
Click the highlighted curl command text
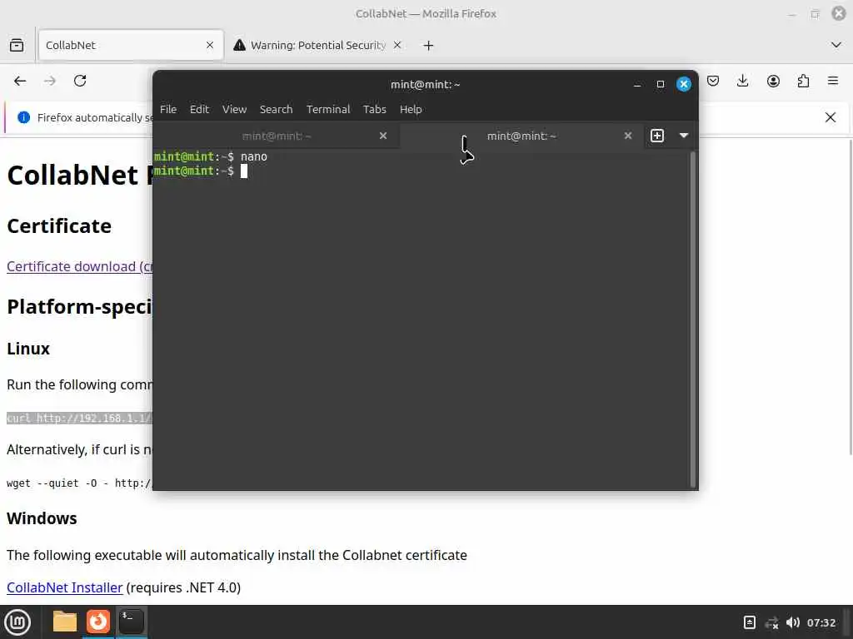point(79,419)
